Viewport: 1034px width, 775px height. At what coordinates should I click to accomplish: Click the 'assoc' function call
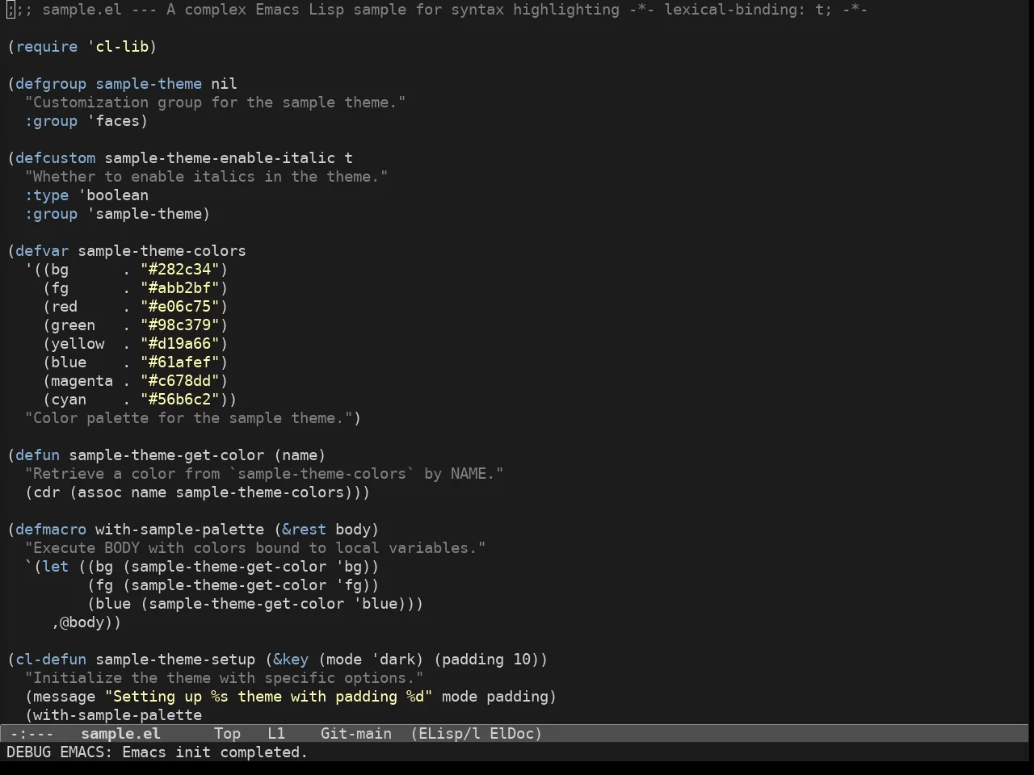coord(99,492)
